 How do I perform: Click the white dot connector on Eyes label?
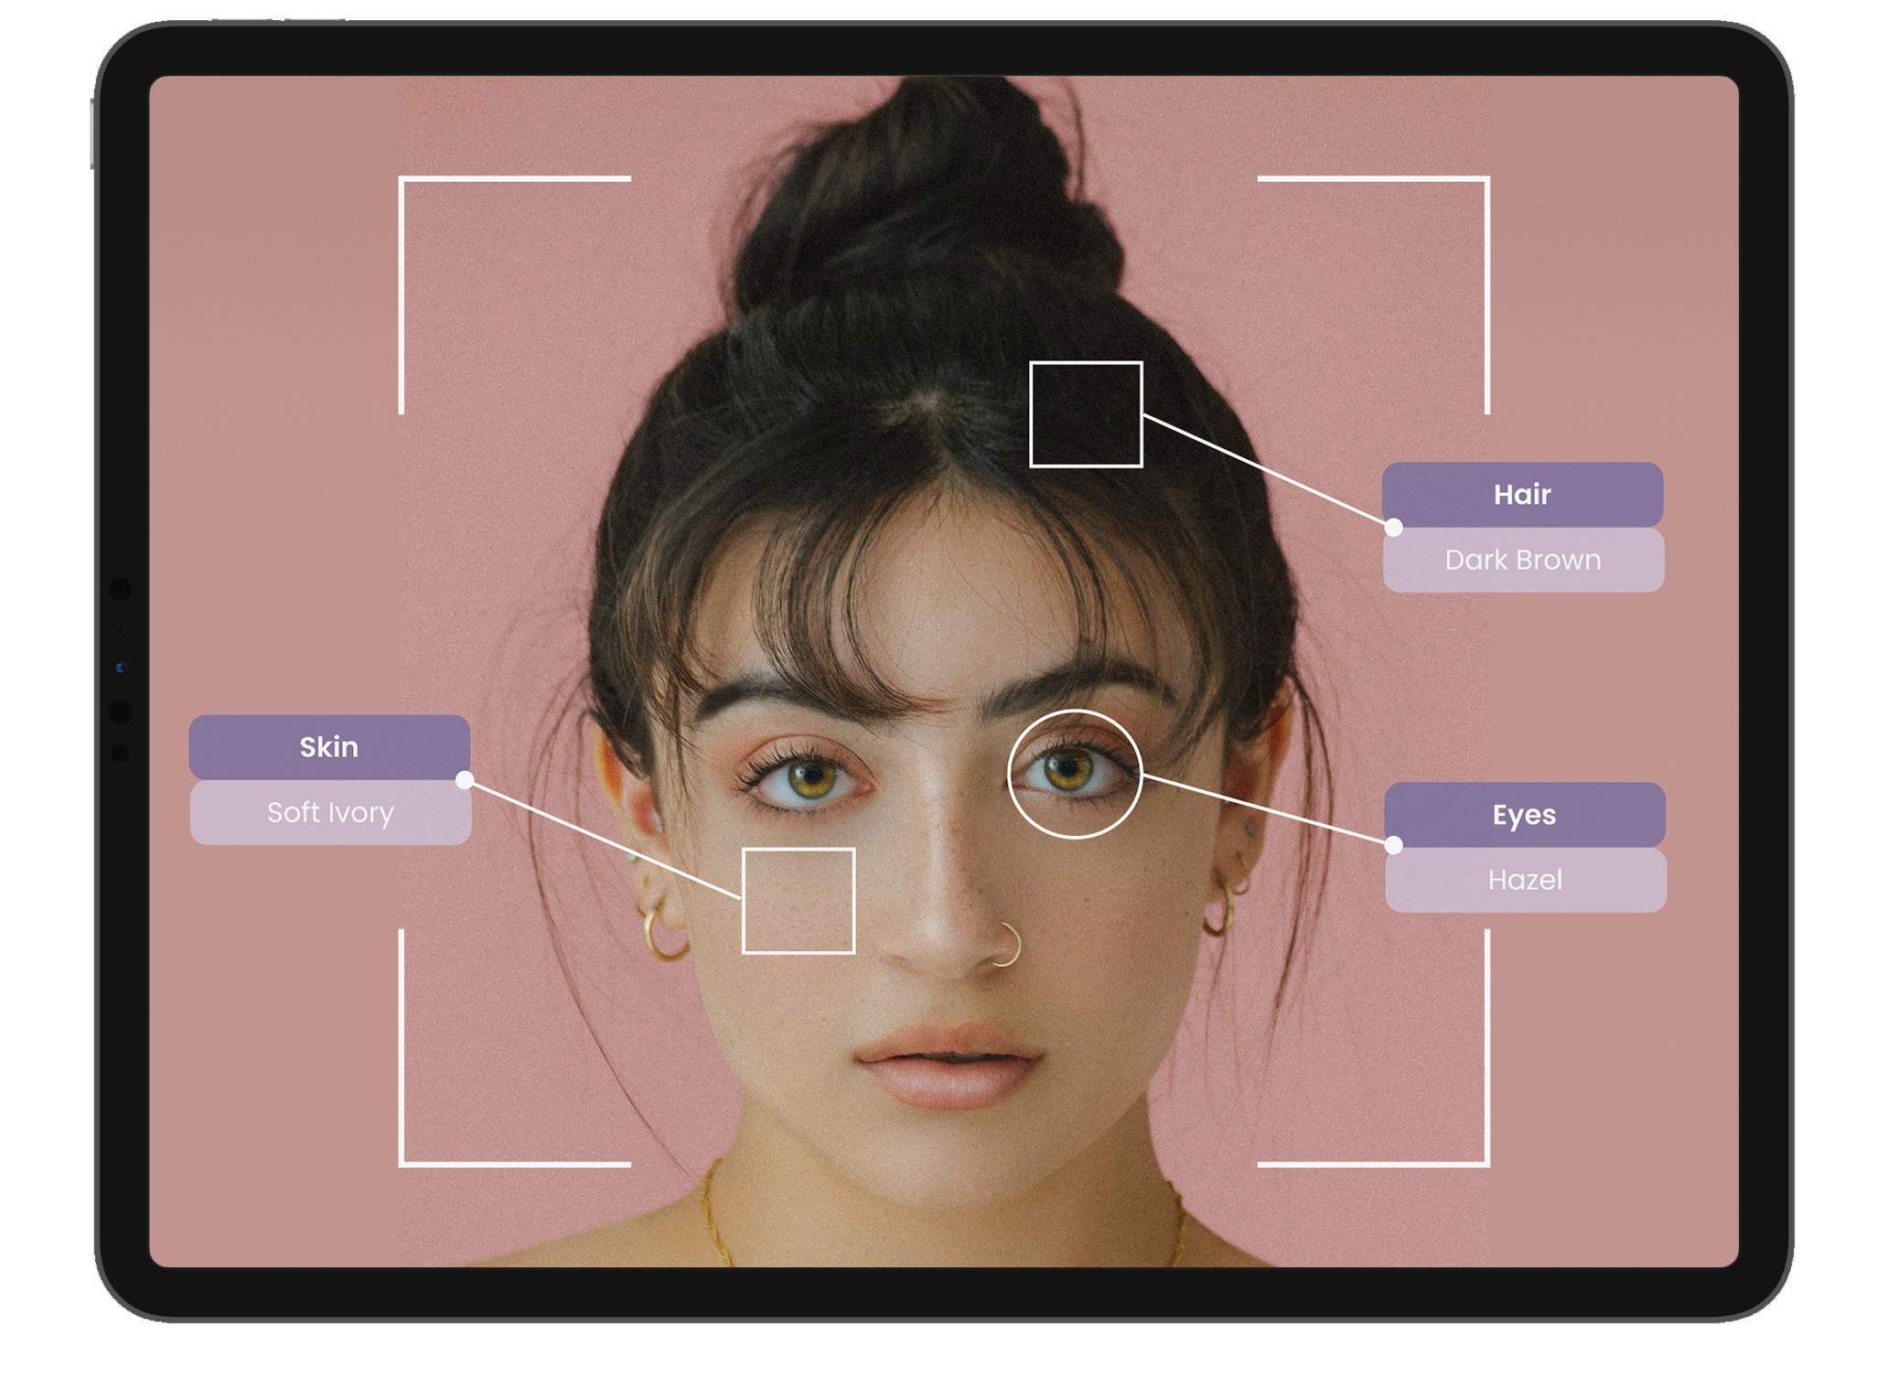click(1394, 845)
